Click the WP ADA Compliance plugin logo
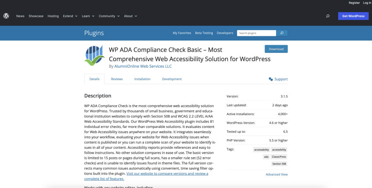Image resolution: width=372 pixels, height=188 pixels. [95, 56]
